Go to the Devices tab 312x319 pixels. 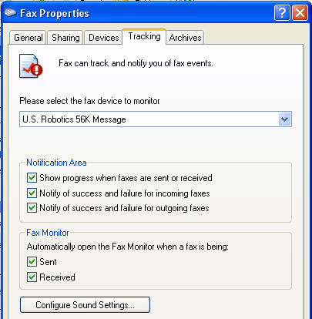pos(103,38)
